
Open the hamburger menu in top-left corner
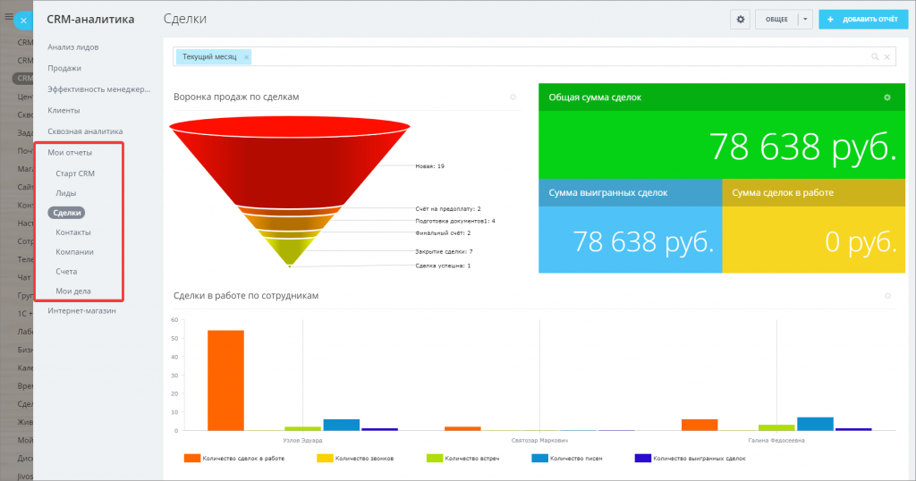coord(8,16)
